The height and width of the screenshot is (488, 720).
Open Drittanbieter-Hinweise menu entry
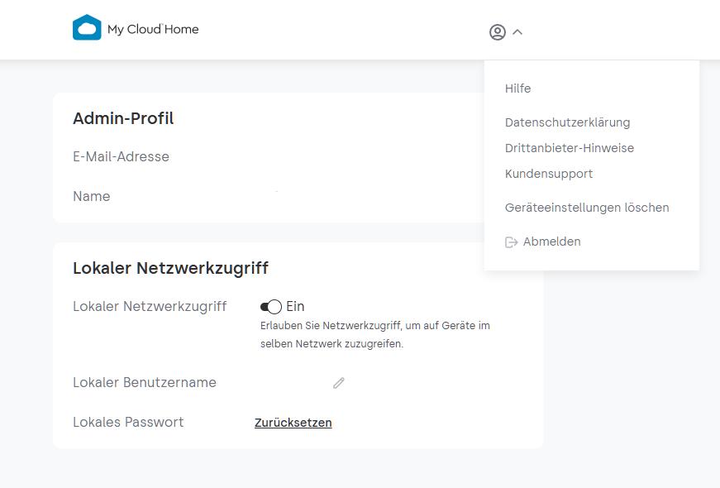(569, 148)
